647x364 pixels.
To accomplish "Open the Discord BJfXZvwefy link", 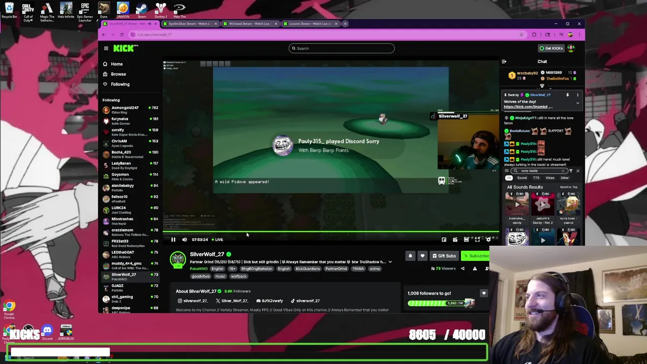I will click(269, 301).
